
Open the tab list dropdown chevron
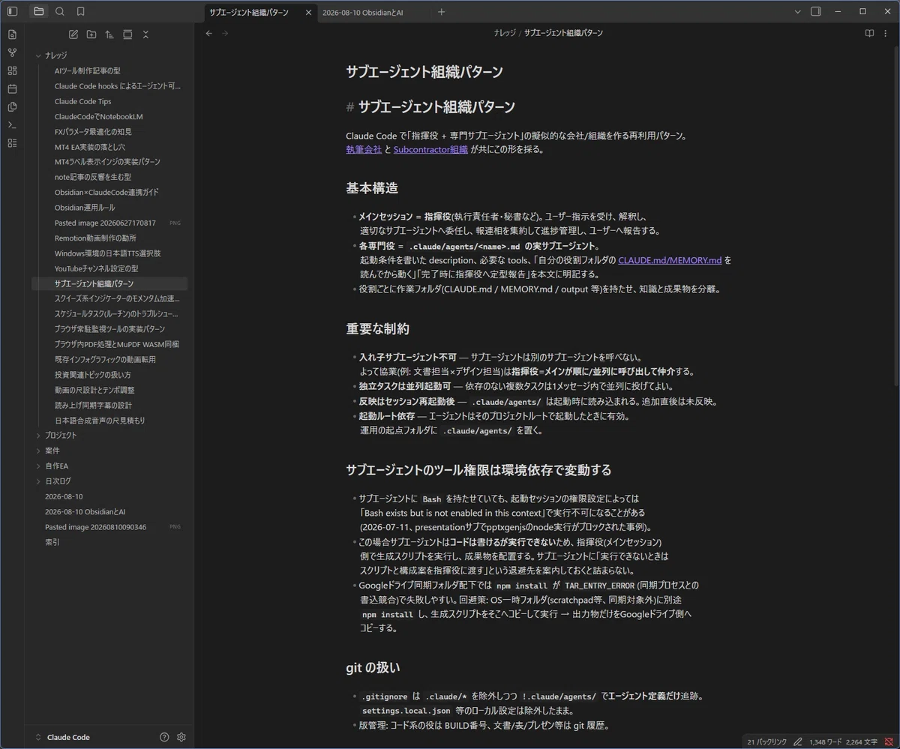click(x=797, y=11)
